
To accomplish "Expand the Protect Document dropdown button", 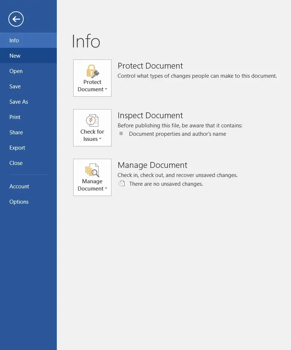I will click(x=92, y=78).
